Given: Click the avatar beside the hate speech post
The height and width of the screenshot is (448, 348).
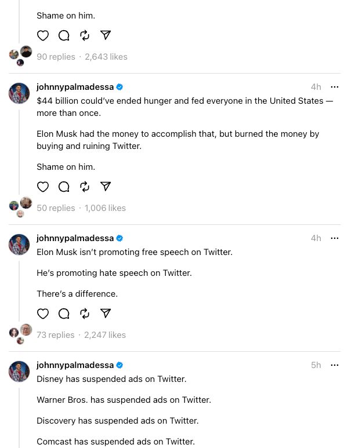Looking at the screenshot, I should [x=19, y=245].
